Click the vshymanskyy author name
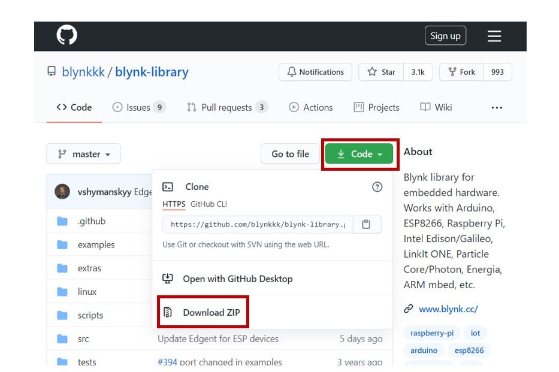The image size is (559, 372). [104, 192]
